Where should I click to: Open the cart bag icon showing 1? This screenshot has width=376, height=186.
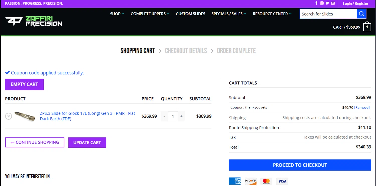[367, 27]
